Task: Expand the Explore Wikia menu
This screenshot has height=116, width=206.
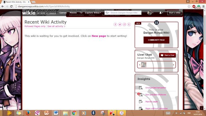Action: (x=93, y=13)
